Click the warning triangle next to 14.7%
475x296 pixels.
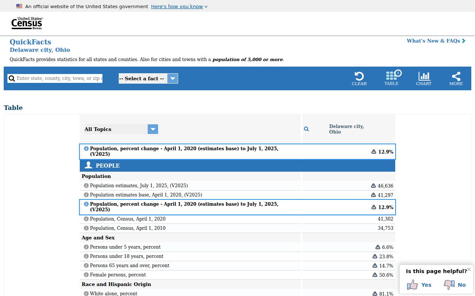[375, 266]
